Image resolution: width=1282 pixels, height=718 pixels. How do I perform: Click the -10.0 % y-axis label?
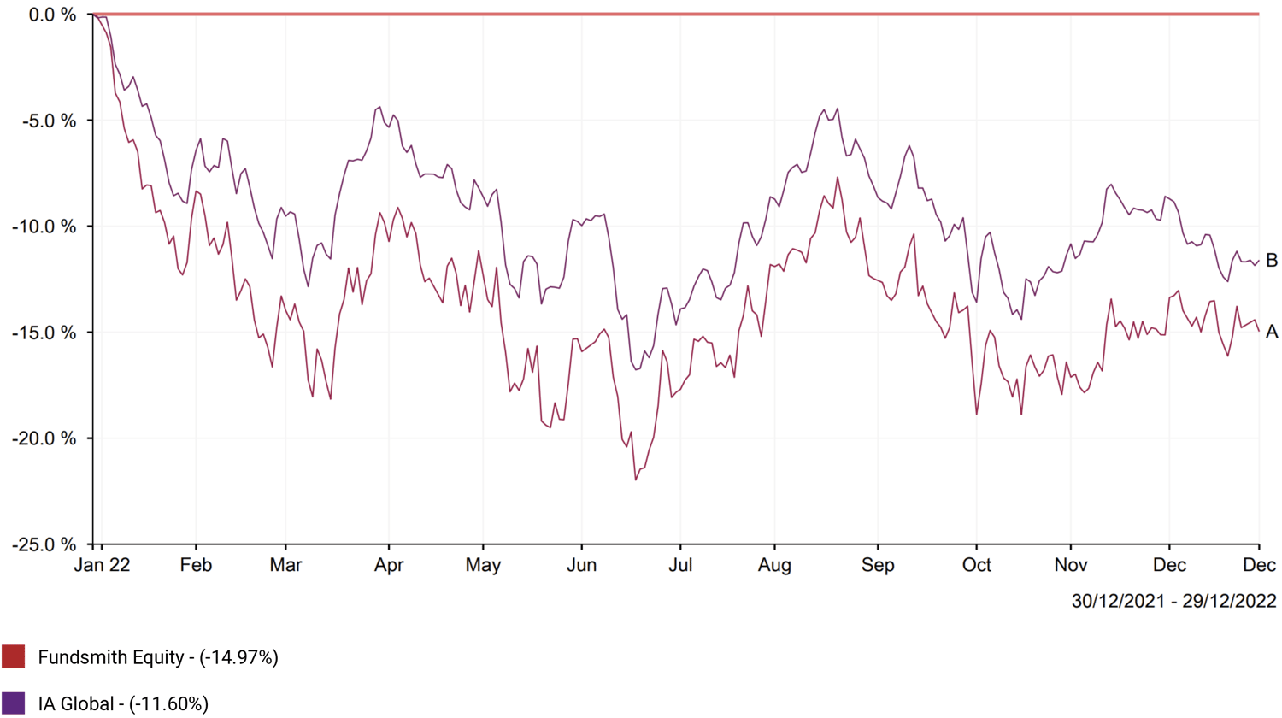coord(44,227)
